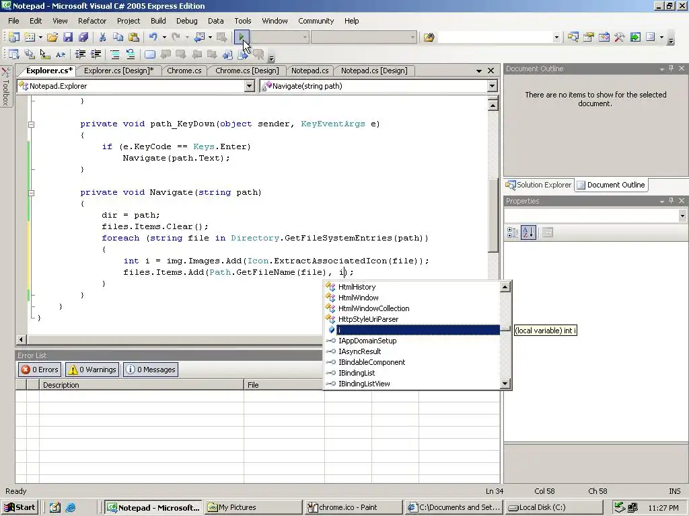The width and height of the screenshot is (689, 516).
Task: Collapse the Navigate method outline
Action: [x=31, y=193]
